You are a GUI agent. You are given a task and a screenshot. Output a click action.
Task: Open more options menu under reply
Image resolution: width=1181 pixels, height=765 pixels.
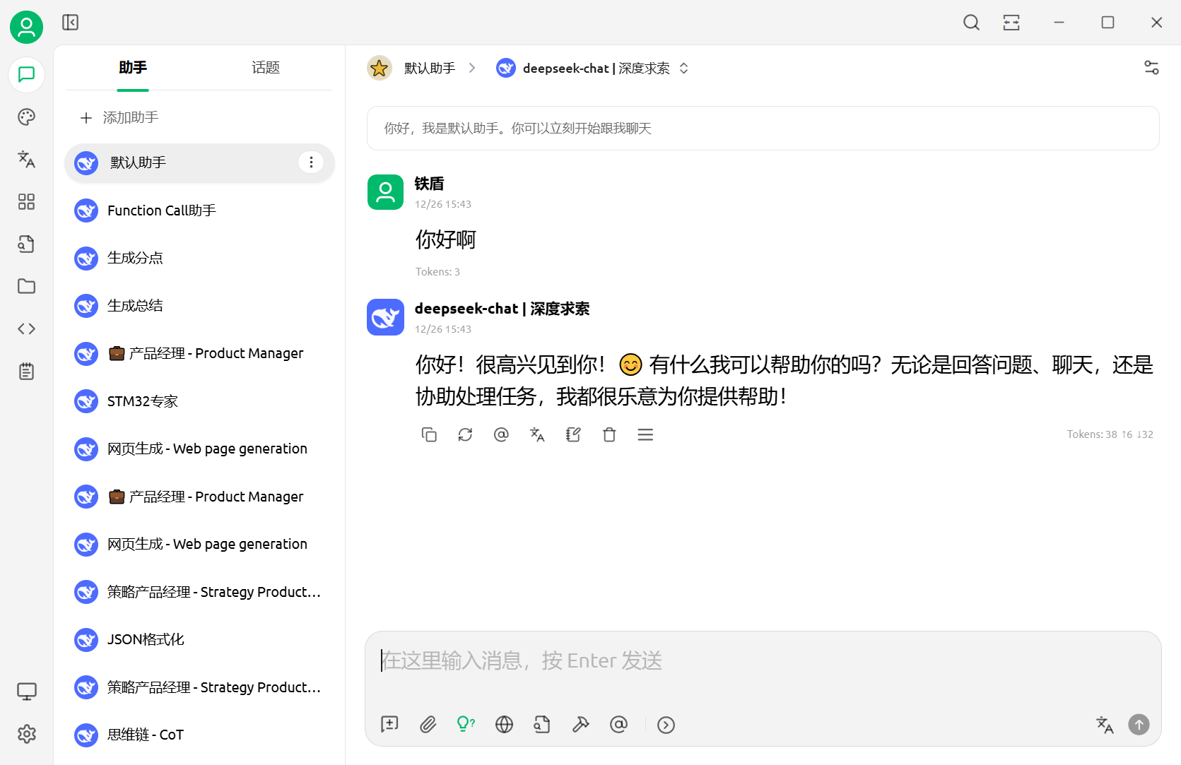pos(645,434)
